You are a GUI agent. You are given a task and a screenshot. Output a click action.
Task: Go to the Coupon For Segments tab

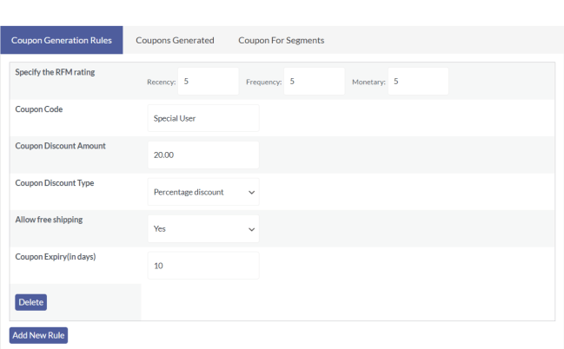tap(281, 40)
